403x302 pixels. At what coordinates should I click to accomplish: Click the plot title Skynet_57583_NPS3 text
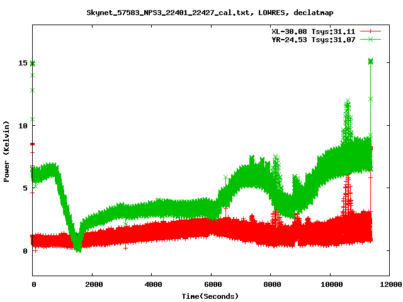pyautogui.click(x=210, y=13)
